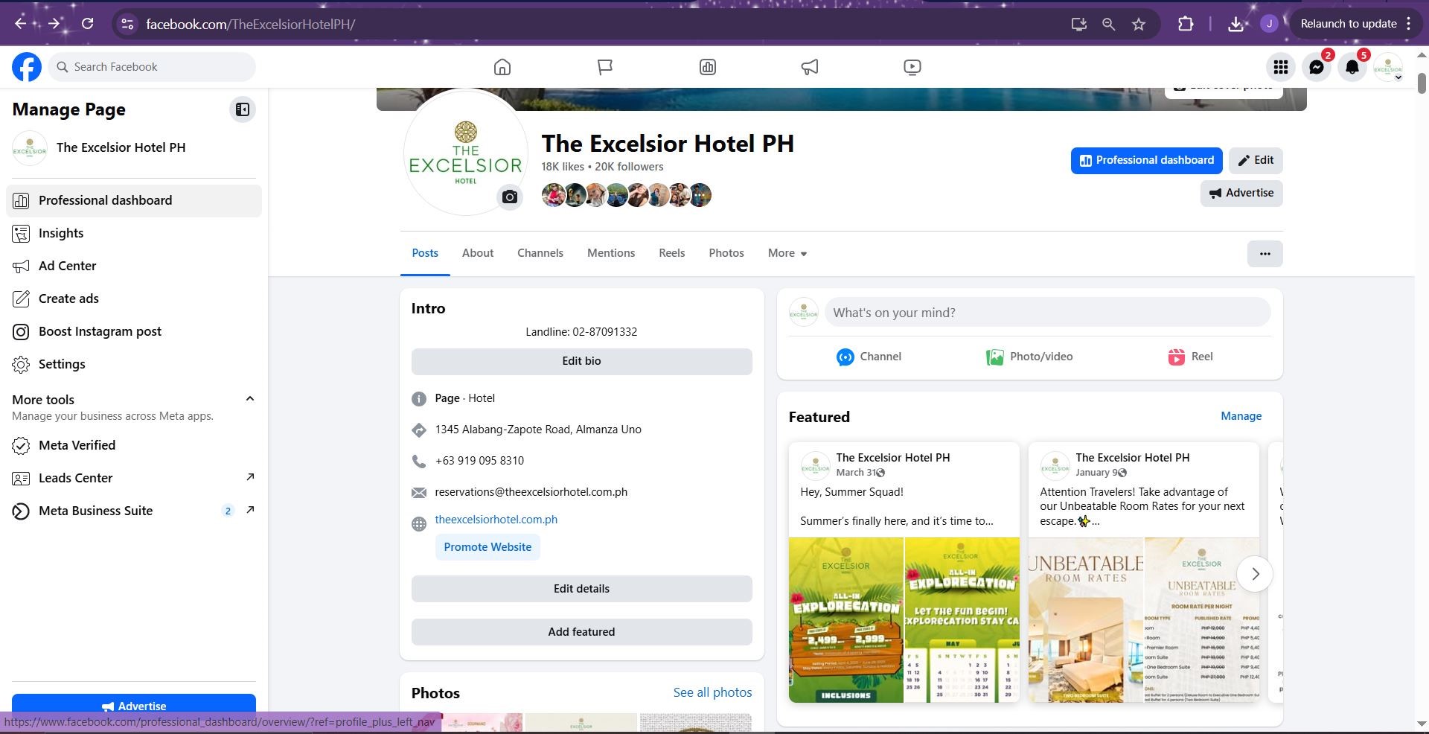Click Manage link in Featured section
Image resolution: width=1429 pixels, height=734 pixels.
click(1241, 416)
